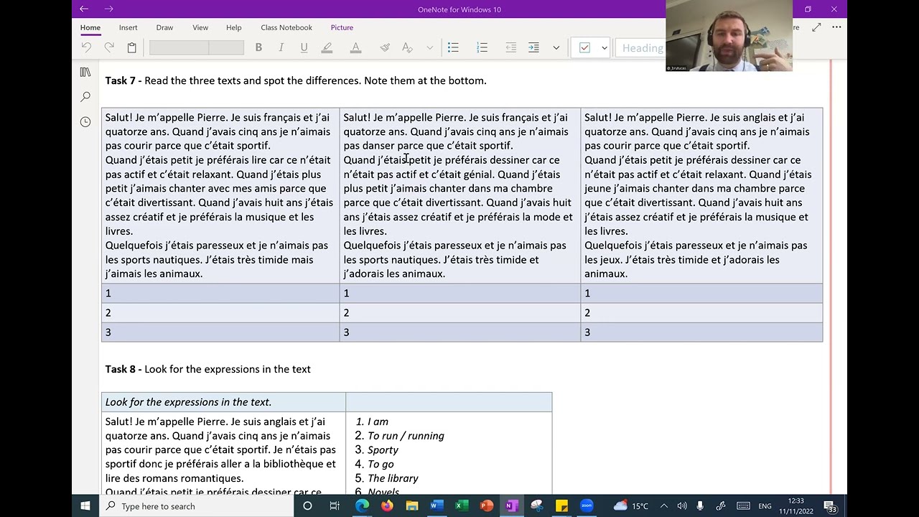Choose the font color
This screenshot has height=517, width=919.
click(x=355, y=47)
